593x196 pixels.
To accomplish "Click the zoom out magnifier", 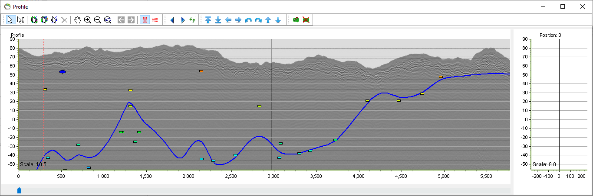I will 98,20.
